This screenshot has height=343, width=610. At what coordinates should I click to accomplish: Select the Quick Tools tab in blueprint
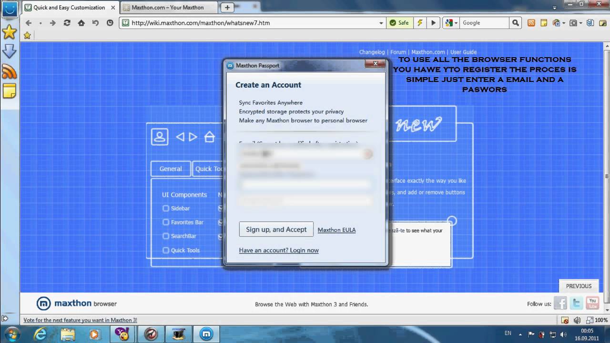pos(209,169)
